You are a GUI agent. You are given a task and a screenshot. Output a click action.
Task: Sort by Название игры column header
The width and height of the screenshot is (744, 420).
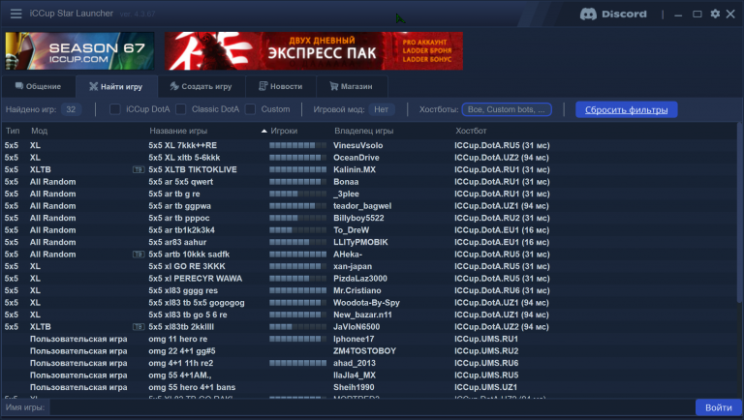point(178,131)
